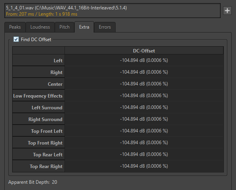
Task: Open the Loudness tab
Action: 40,27
